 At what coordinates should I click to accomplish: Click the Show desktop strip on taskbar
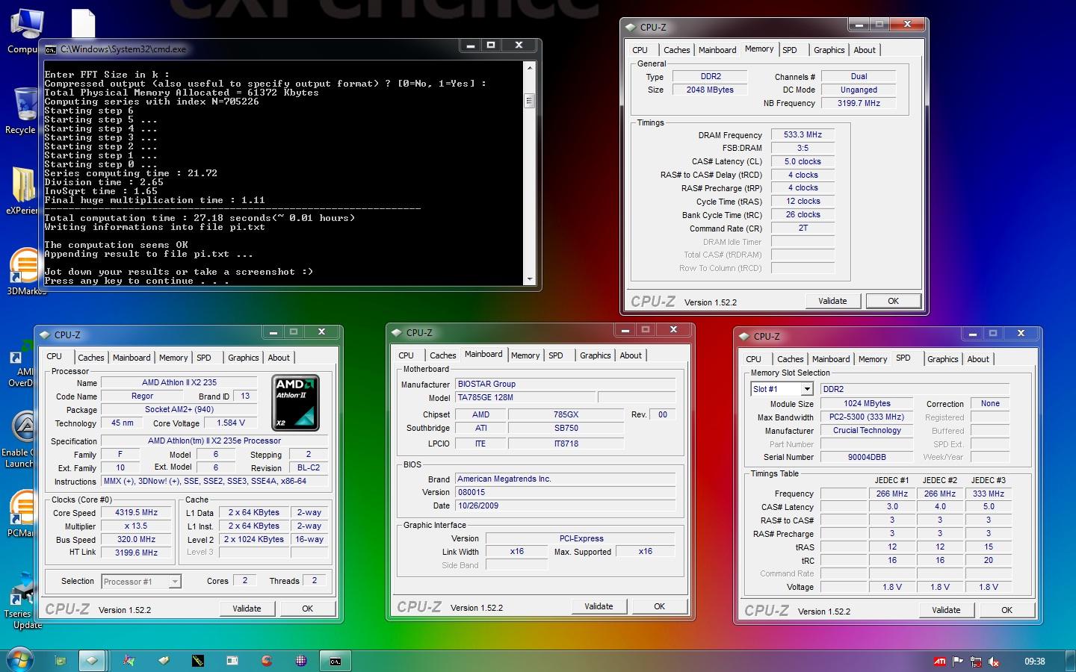click(1071, 661)
